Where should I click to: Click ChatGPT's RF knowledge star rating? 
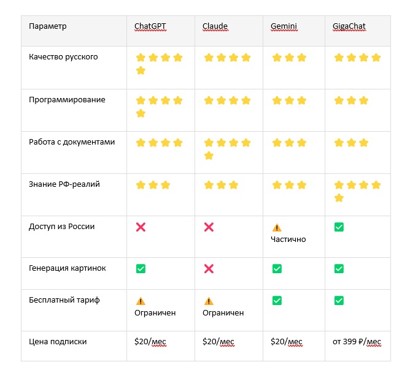click(x=153, y=185)
